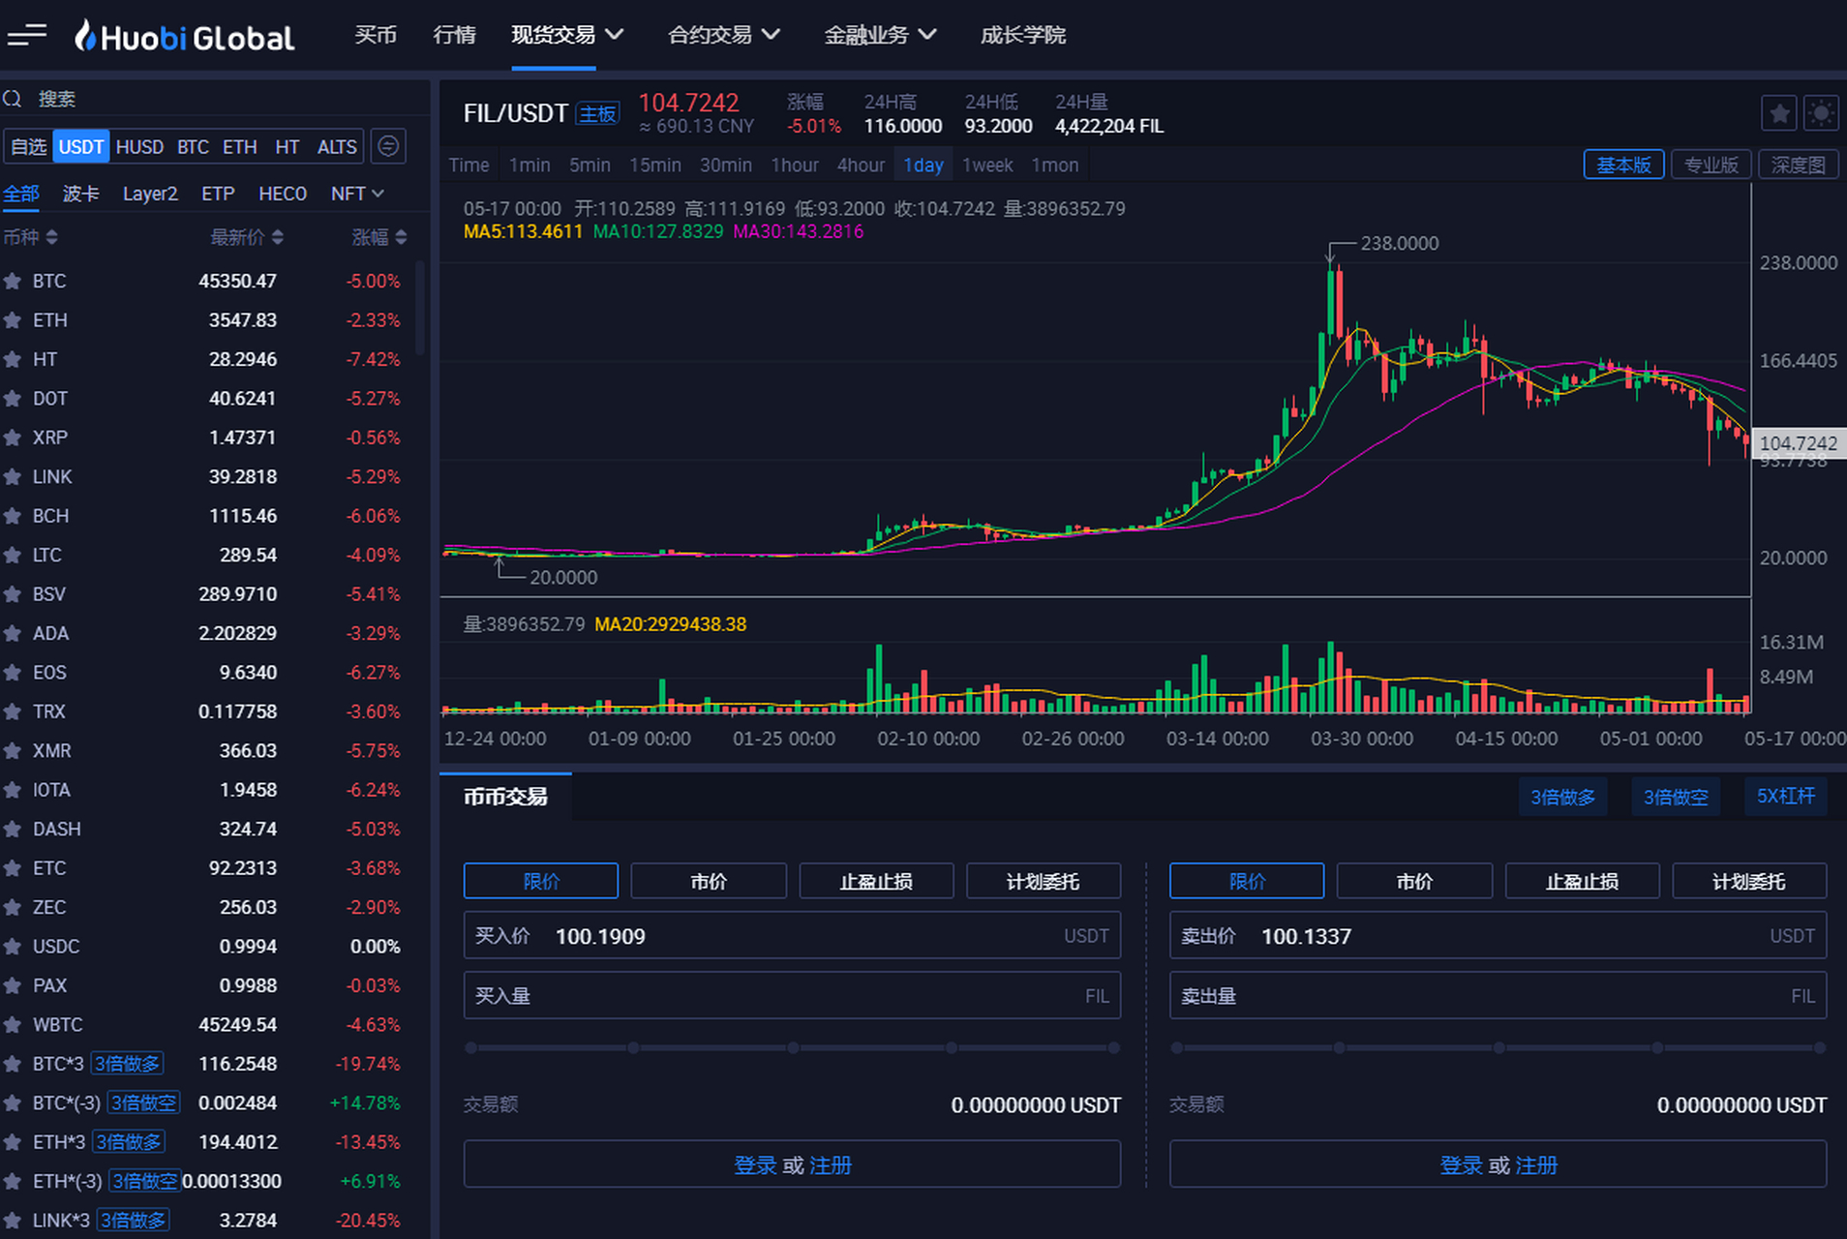
Task: Click the Huobi Global logo
Action: (x=185, y=37)
